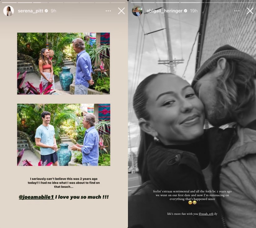The width and height of the screenshot is (256, 228).
Task: Open more options on abigail_heringer story
Action: point(237,11)
